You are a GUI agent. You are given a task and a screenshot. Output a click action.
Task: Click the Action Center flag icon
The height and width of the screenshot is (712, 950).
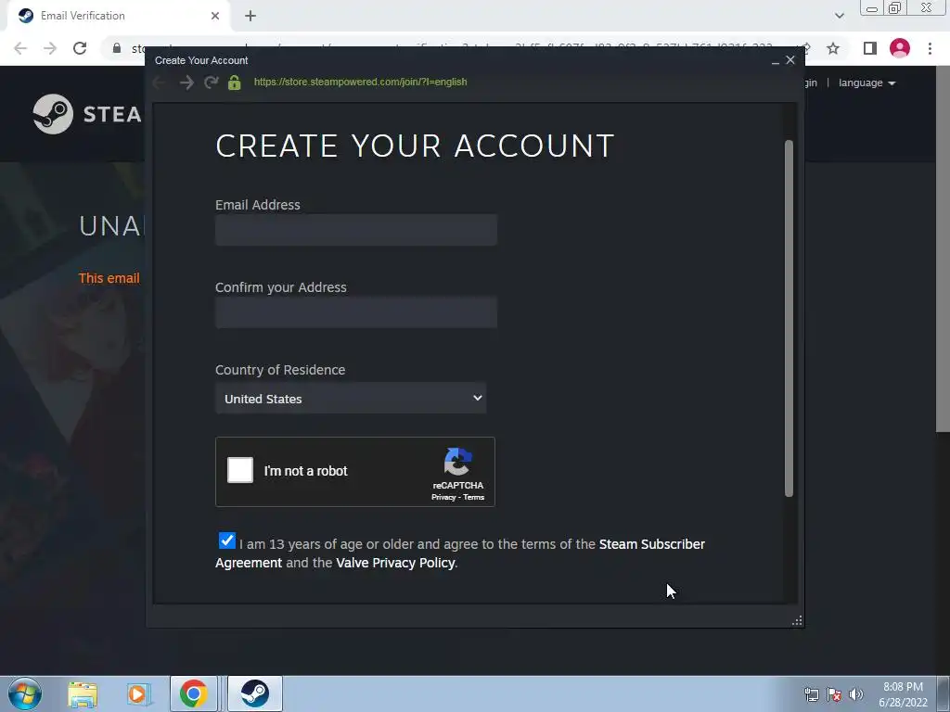pos(834,694)
